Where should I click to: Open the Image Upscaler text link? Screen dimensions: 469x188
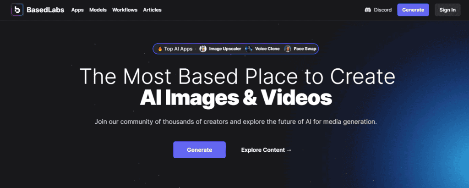point(224,49)
